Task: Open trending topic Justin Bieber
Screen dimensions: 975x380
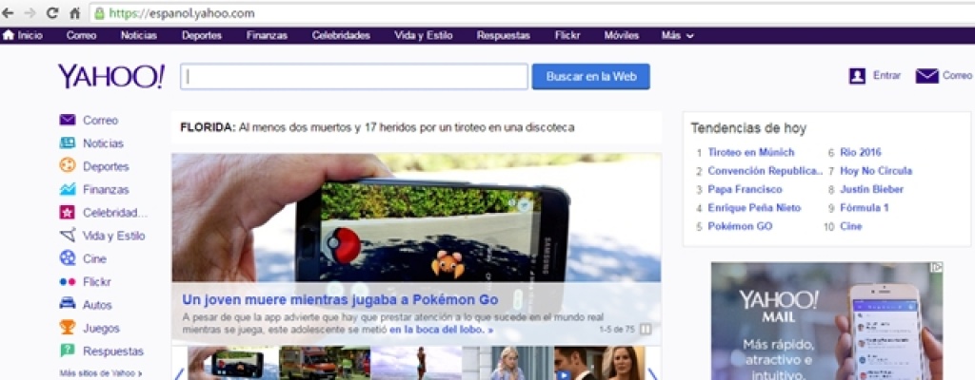Action: tap(872, 189)
